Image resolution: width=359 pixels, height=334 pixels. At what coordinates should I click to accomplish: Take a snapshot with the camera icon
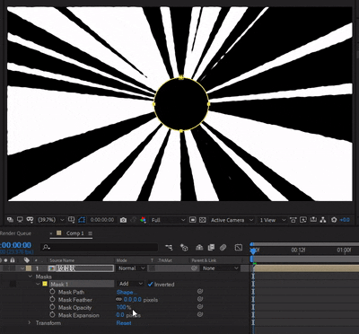pos(123,220)
